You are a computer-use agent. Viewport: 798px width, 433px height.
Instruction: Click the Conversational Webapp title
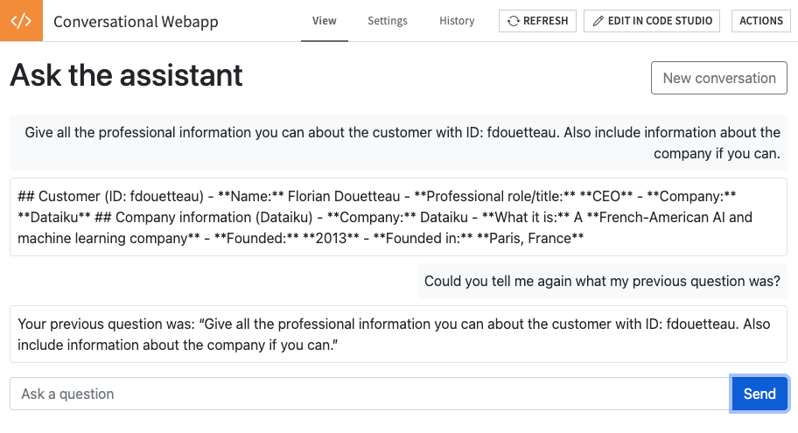[136, 21]
